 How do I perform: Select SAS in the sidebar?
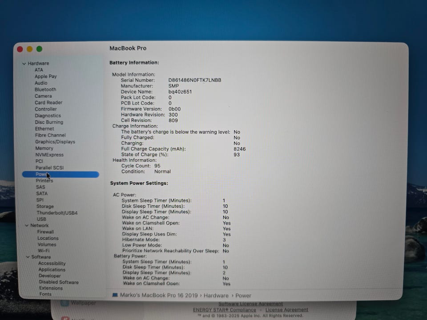[40, 187]
